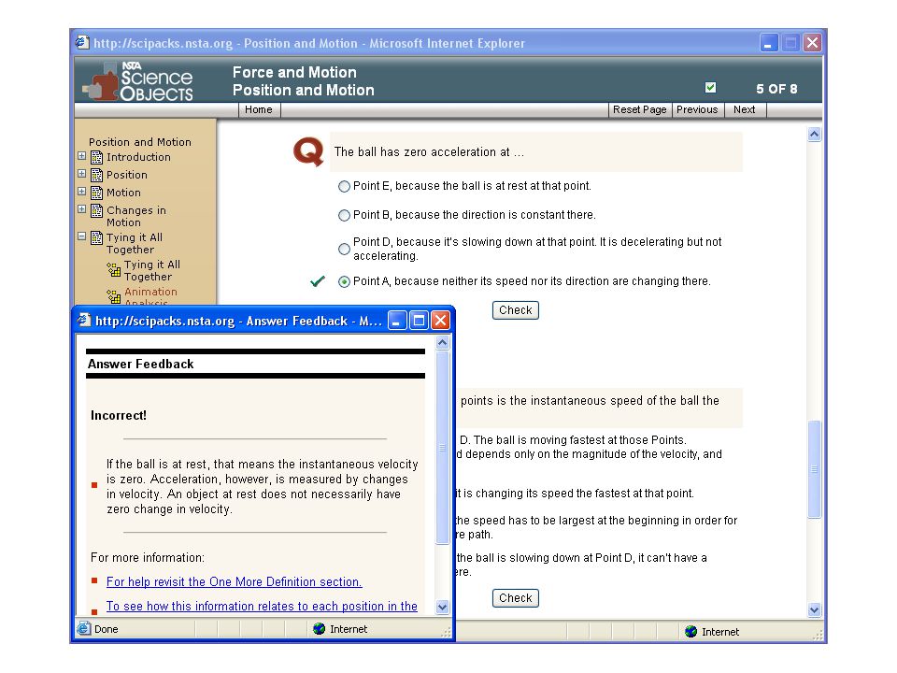897x673 pixels.
Task: Expand the Introduction tree node
Action: tap(82, 156)
